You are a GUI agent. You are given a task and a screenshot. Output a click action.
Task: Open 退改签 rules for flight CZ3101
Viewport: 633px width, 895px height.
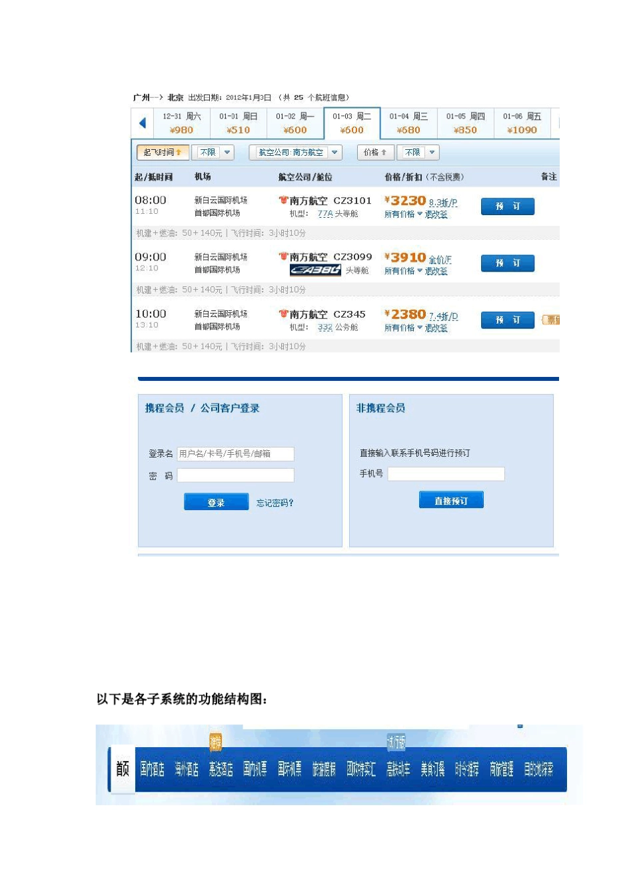pyautogui.click(x=436, y=214)
